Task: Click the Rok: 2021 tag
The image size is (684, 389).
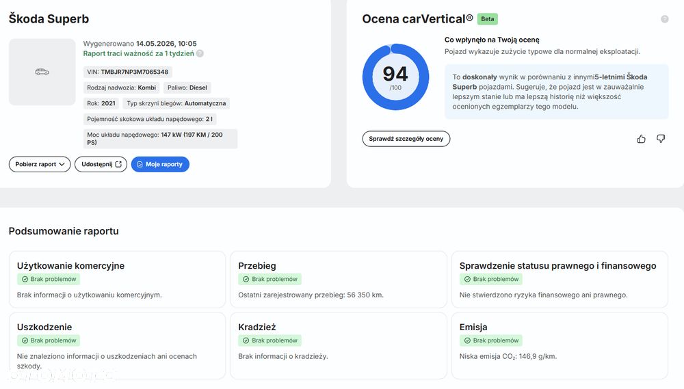Action: click(101, 103)
